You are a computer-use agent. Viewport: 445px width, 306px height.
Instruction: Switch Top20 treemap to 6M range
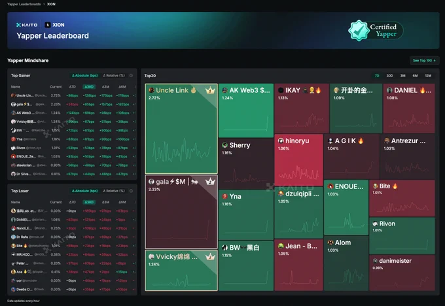click(415, 76)
